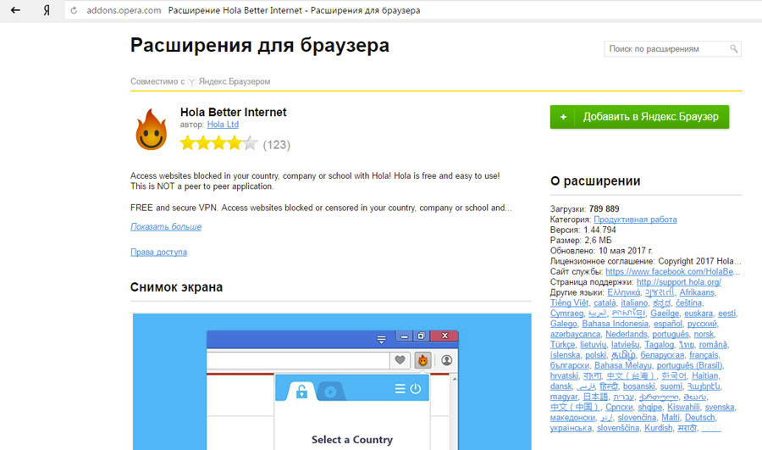Click the Yandex Browser logo near 'Совместимо с'
Viewport: 762px width, 450px height.
[x=192, y=81]
